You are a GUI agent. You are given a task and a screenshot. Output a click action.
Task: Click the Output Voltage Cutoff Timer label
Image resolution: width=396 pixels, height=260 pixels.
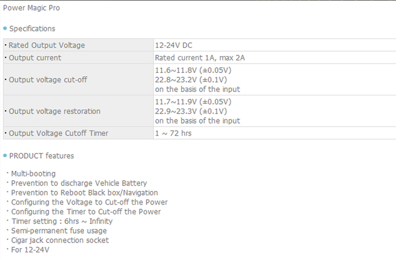pos(58,133)
